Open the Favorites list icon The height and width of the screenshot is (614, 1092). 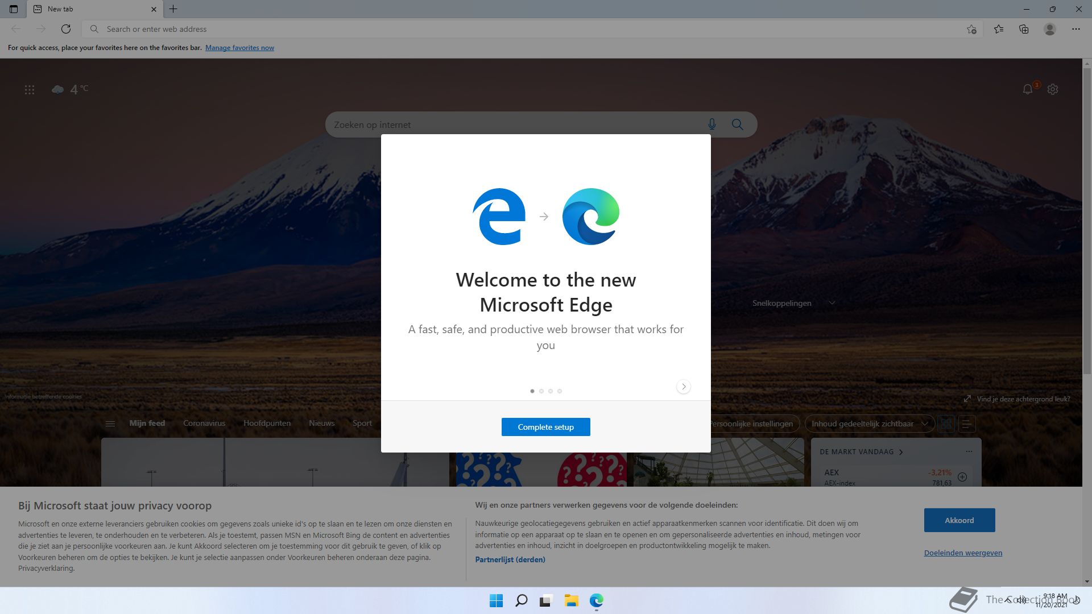tap(999, 29)
